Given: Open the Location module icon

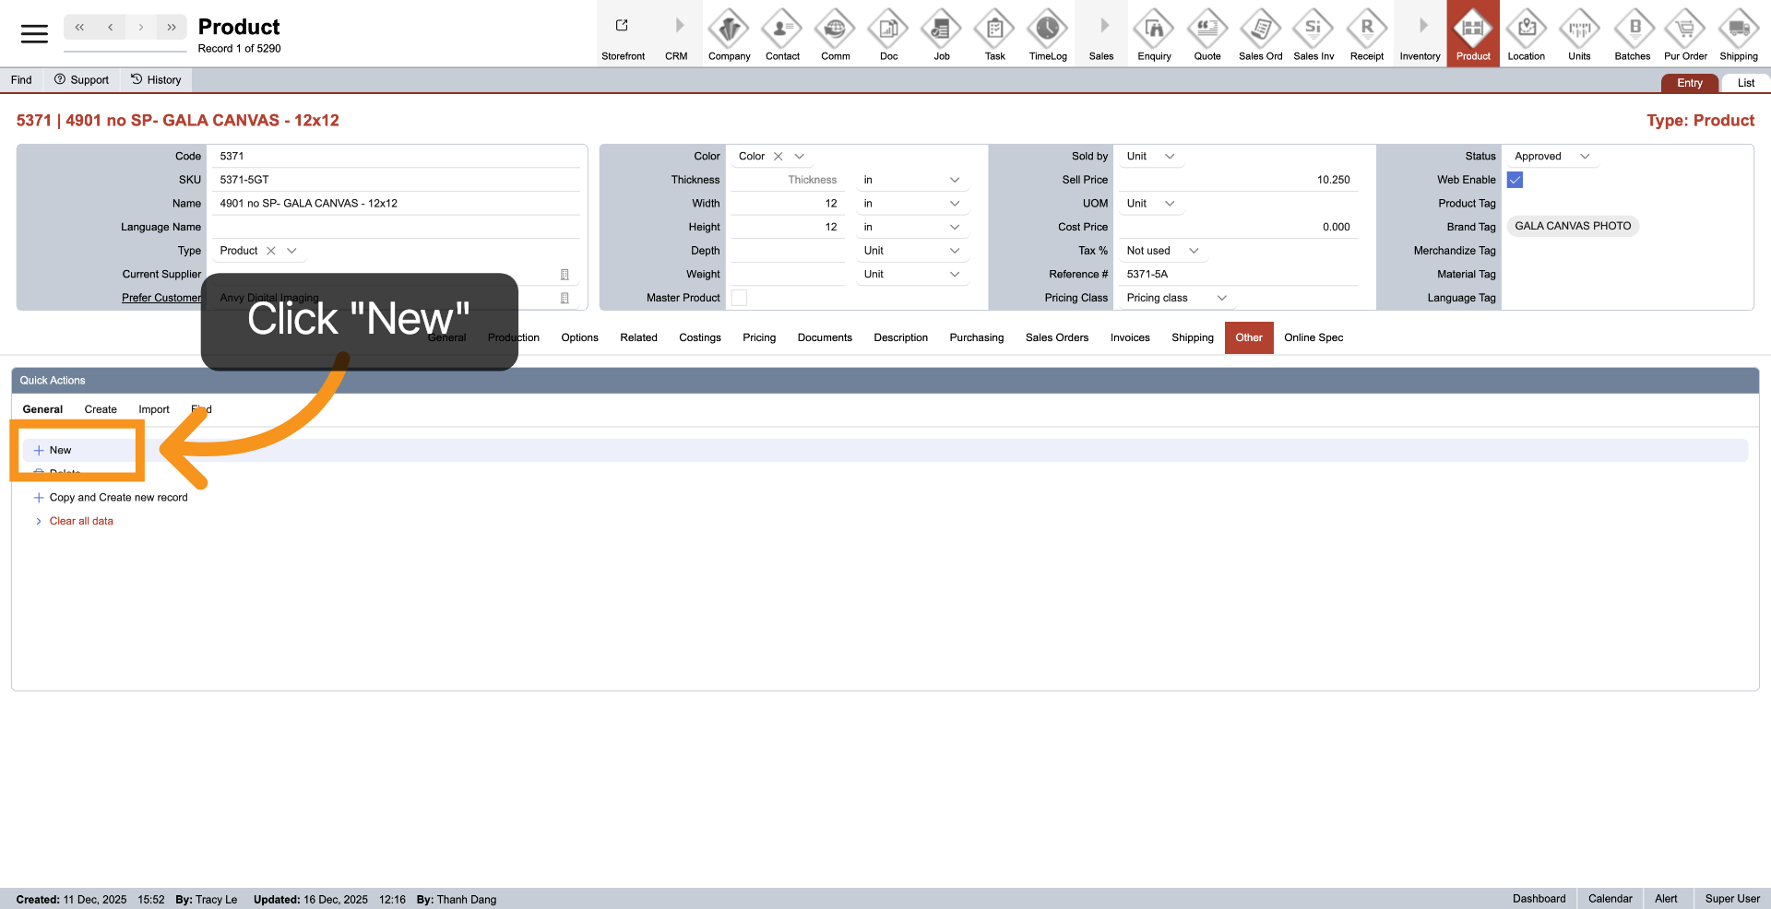Looking at the screenshot, I should (x=1526, y=30).
